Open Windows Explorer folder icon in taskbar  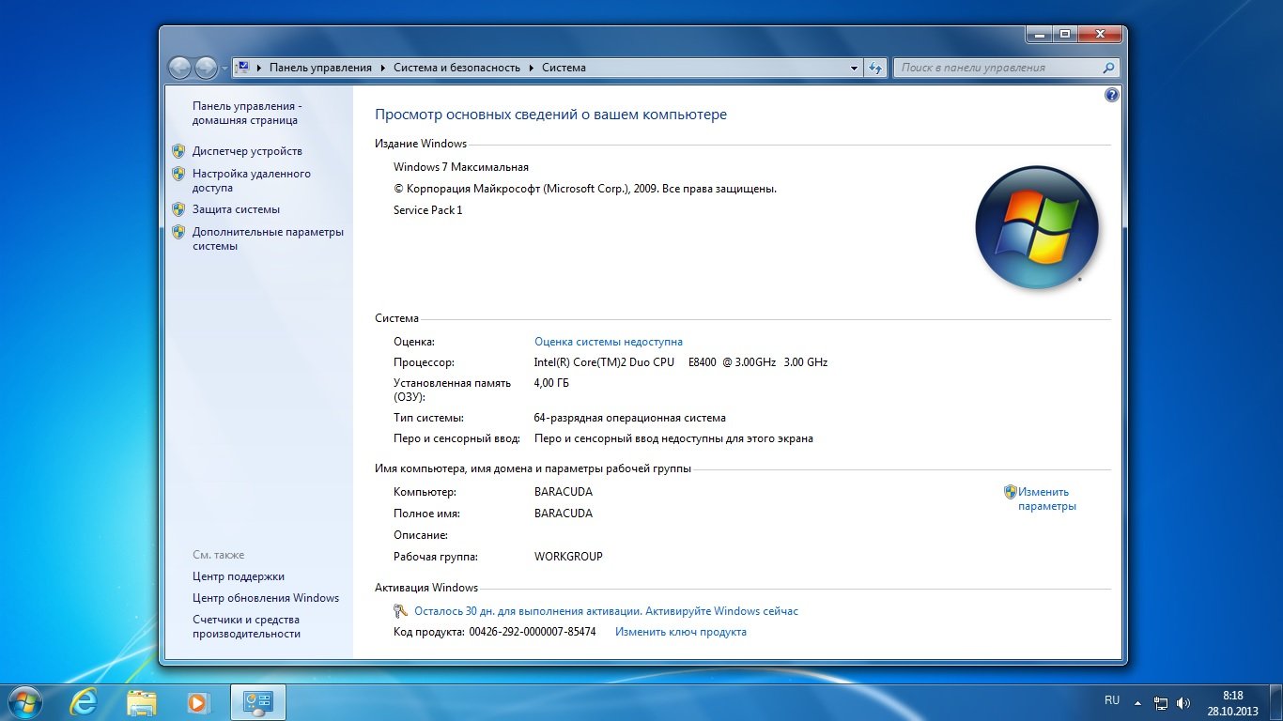point(142,701)
